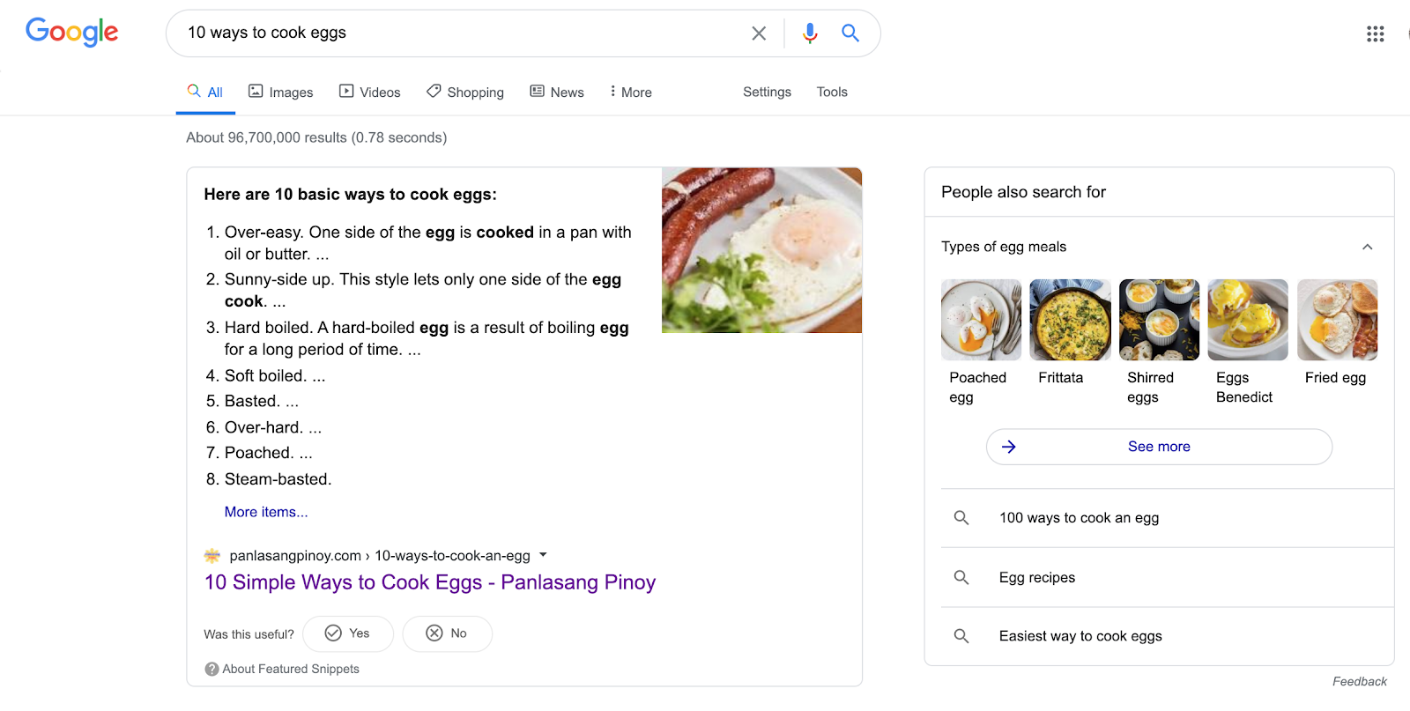Click the Shopping tag icon
Viewport: 1410px width, 711px height.
[434, 91]
